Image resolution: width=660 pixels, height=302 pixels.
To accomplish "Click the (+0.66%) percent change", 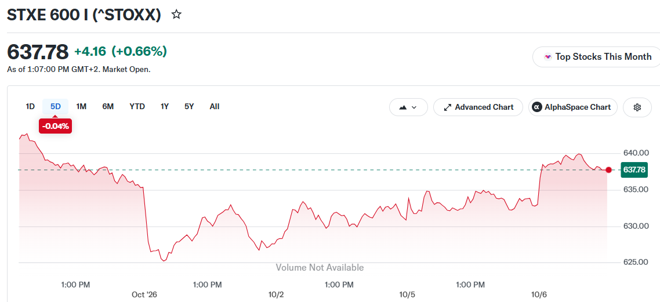I will click(139, 52).
